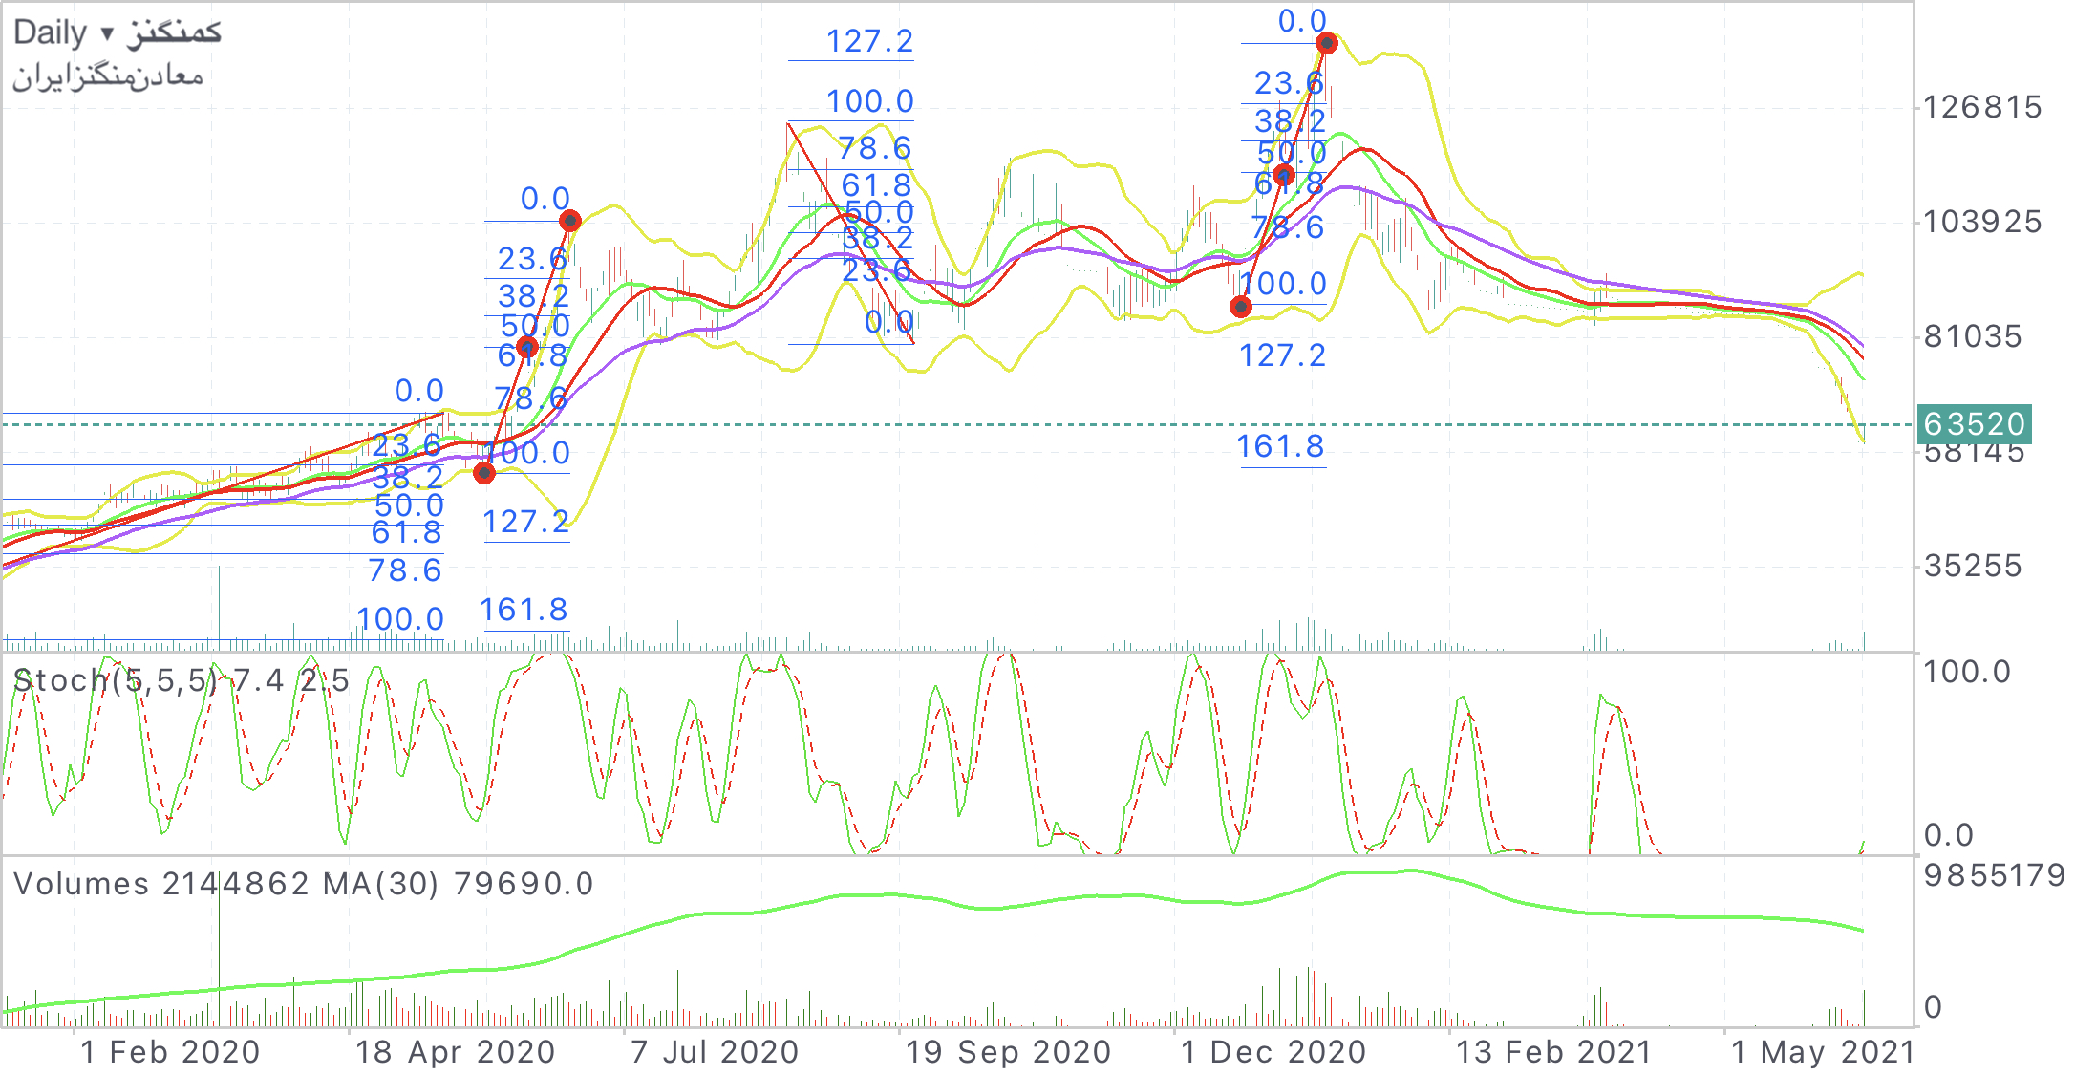Viewport: 2075px width, 1075px height.
Task: Click the current price label 63520
Action: (1974, 423)
